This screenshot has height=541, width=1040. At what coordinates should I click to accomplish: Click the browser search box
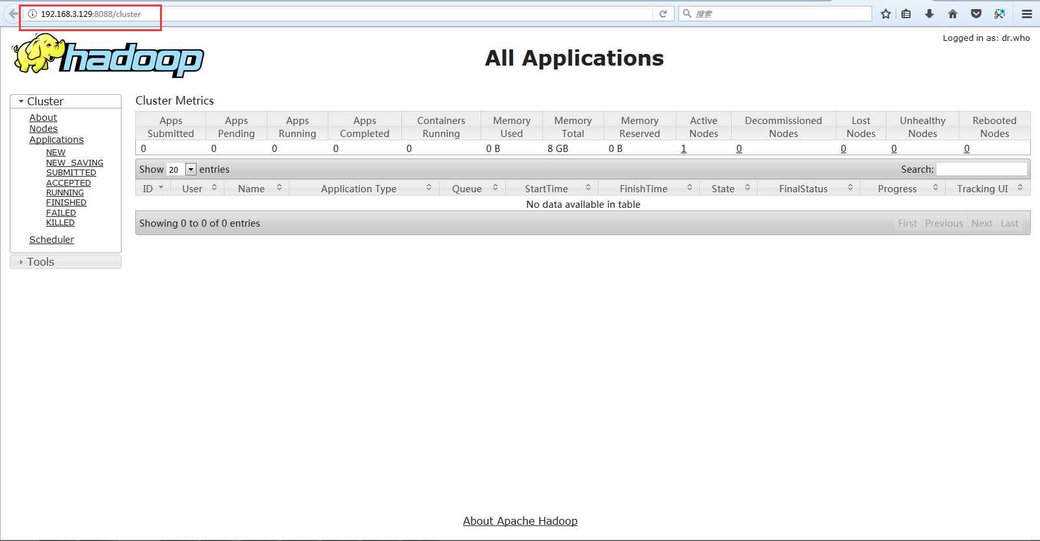tap(775, 14)
